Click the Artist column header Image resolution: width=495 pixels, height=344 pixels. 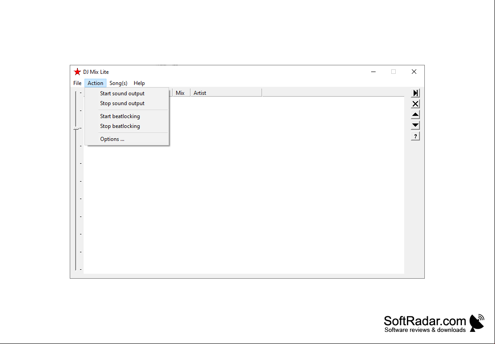tap(226, 93)
